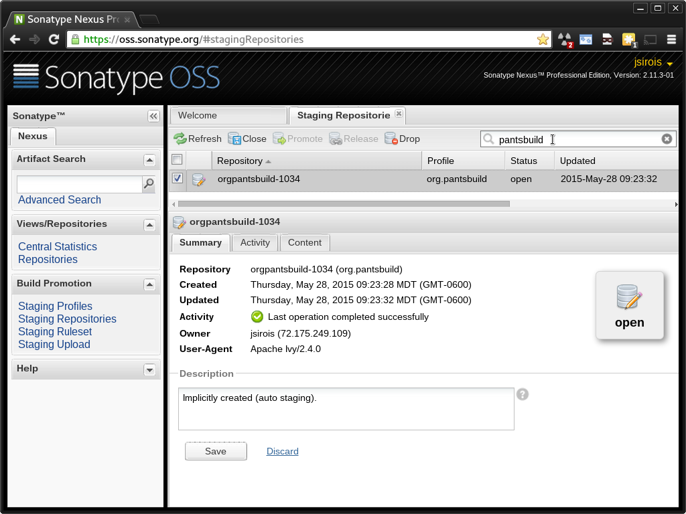
Task: Open the Content tab
Action: pyautogui.click(x=305, y=242)
